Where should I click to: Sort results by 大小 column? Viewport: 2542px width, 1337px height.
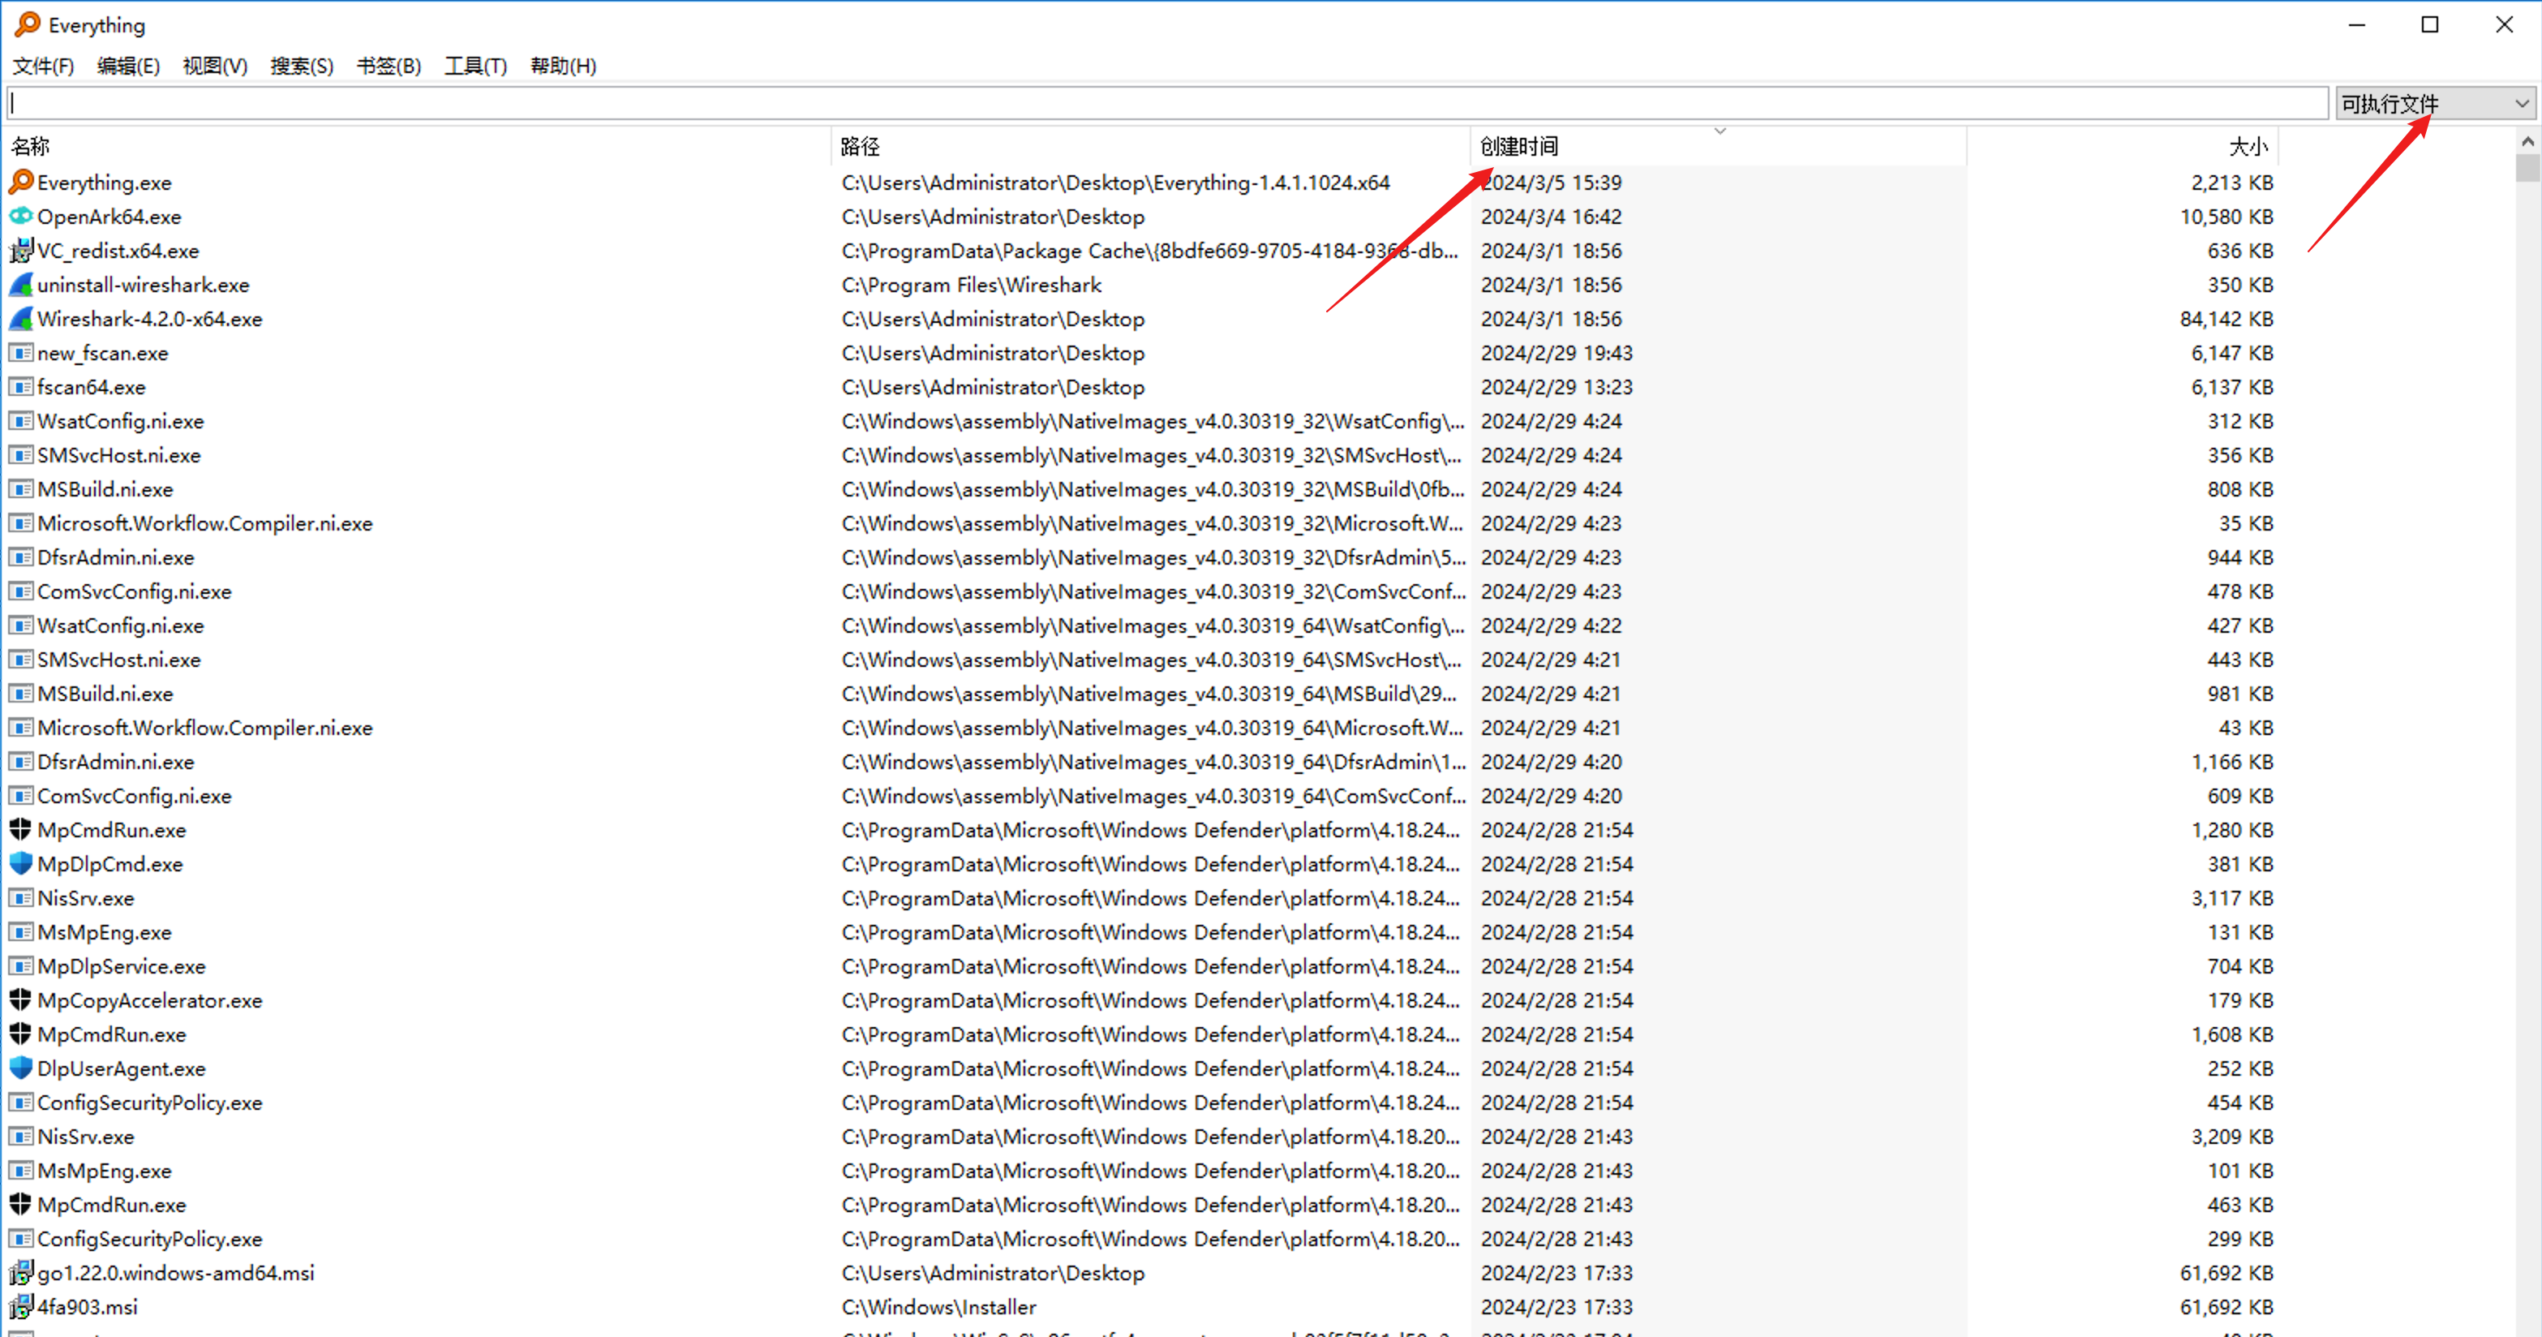coord(2247,147)
